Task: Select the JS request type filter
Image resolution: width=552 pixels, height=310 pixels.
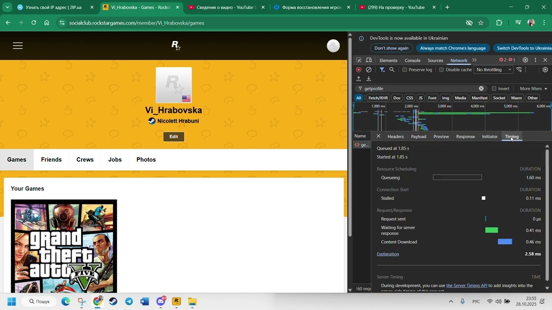Action: coord(420,98)
